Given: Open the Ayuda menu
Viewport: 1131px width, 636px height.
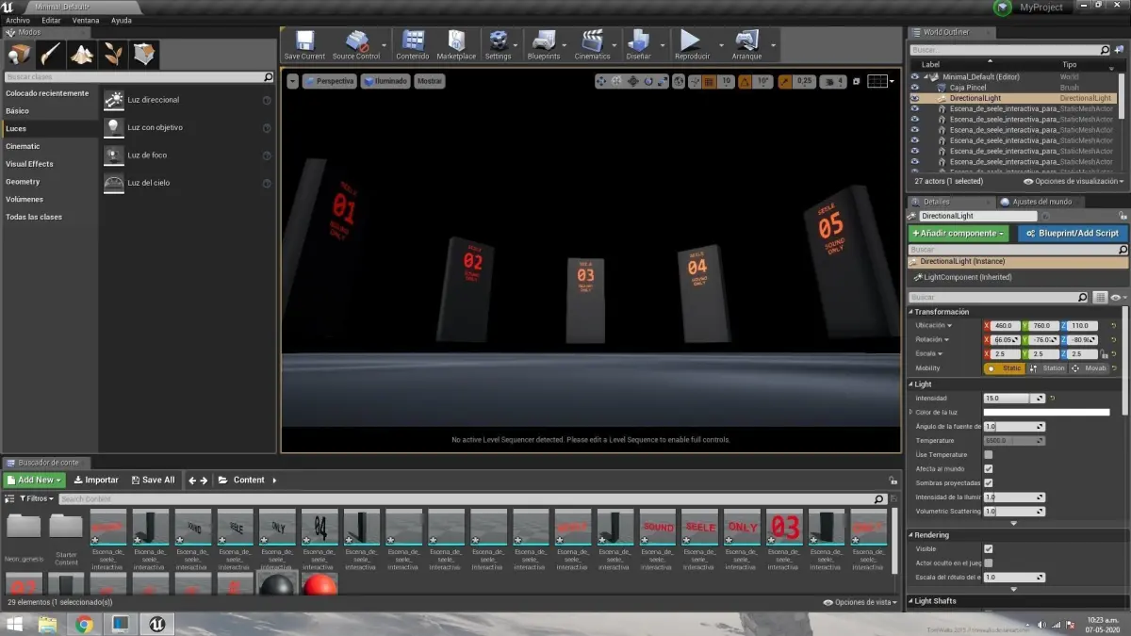Looking at the screenshot, I should click(x=122, y=20).
